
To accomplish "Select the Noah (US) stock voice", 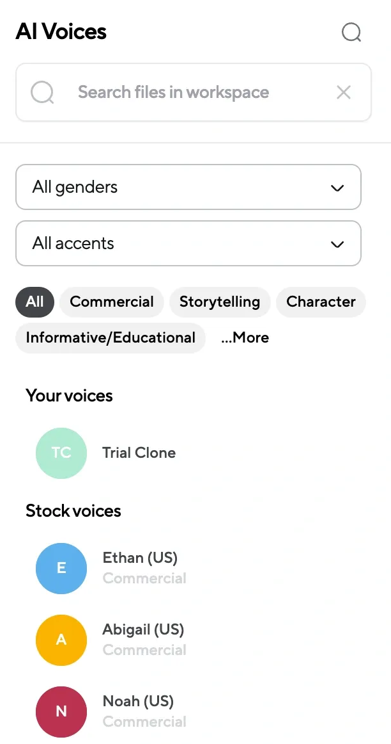I will [138, 701].
